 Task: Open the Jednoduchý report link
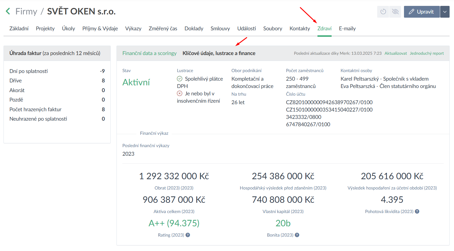[x=427, y=53]
